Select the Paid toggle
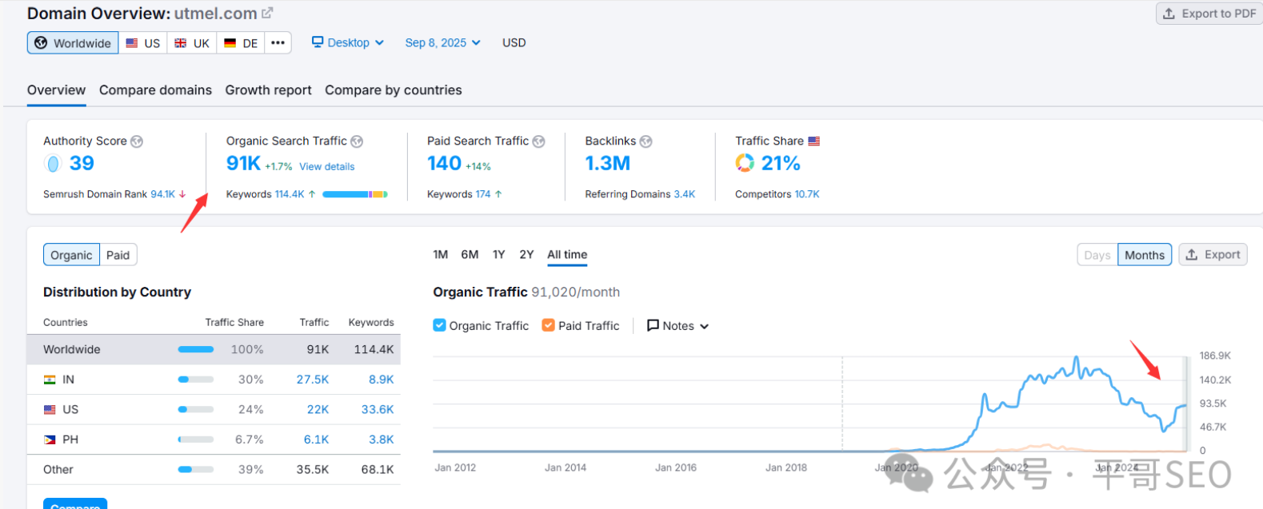Image resolution: width=1263 pixels, height=509 pixels. pyautogui.click(x=118, y=255)
